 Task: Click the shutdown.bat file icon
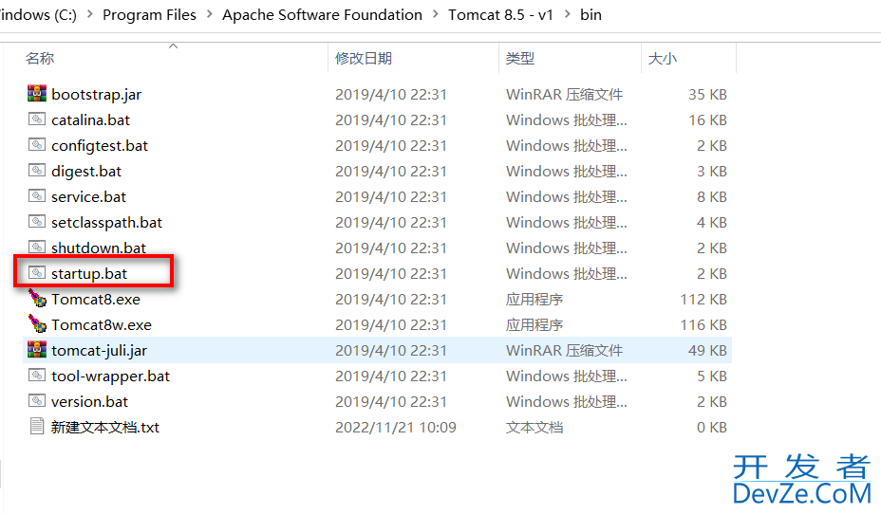coord(37,247)
